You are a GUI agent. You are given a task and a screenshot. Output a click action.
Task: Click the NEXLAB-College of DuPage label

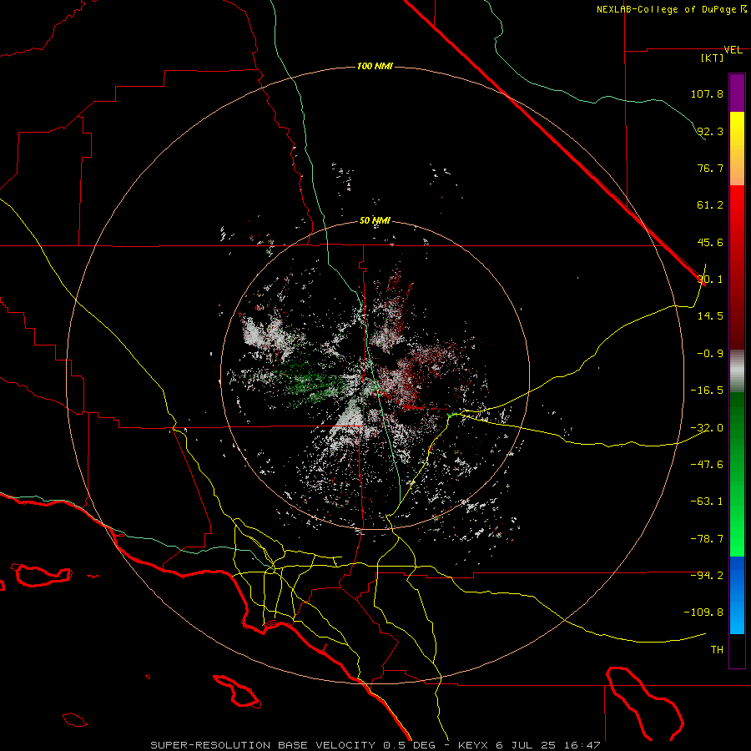click(x=671, y=9)
